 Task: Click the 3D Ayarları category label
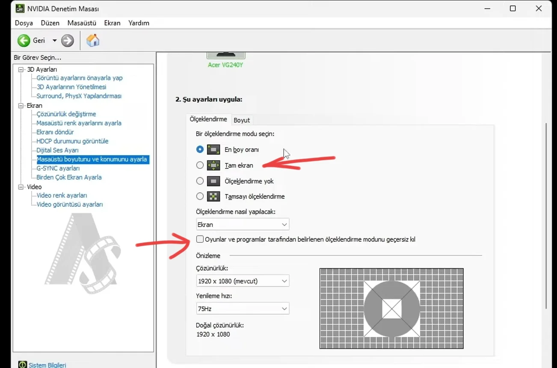tap(42, 69)
